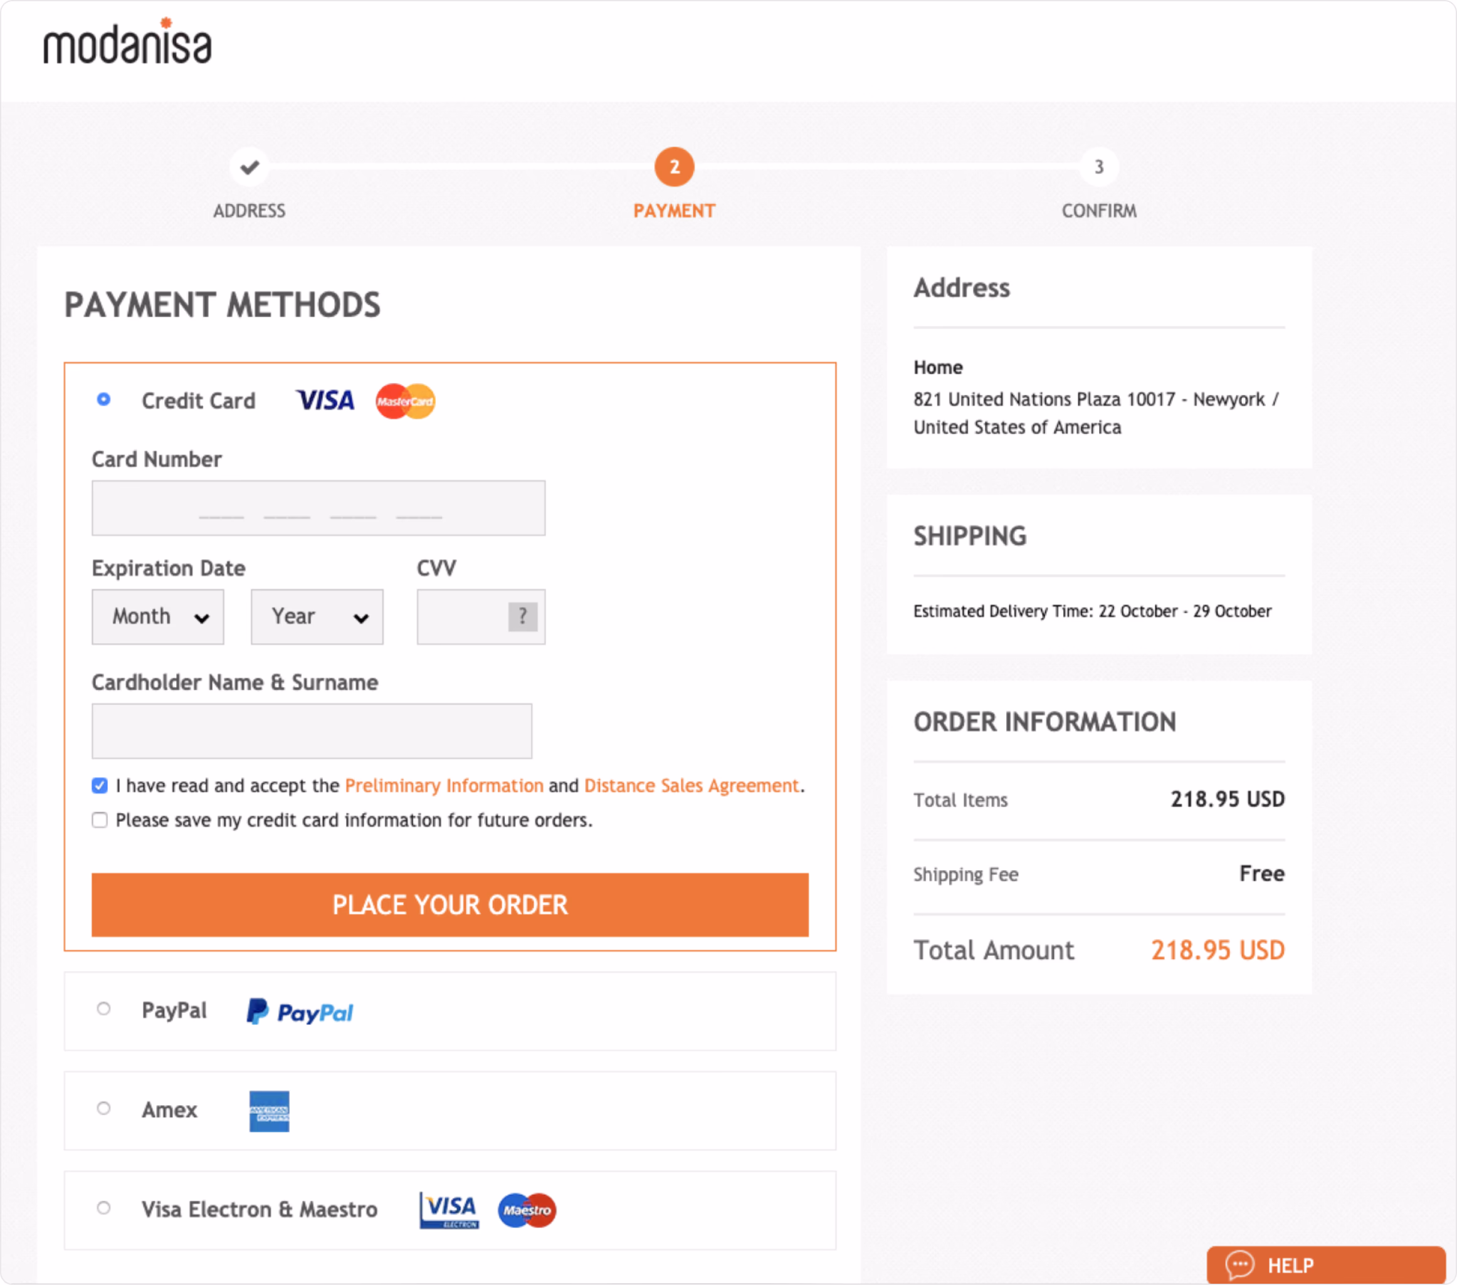Click the Visa Electron logo

(x=449, y=1210)
